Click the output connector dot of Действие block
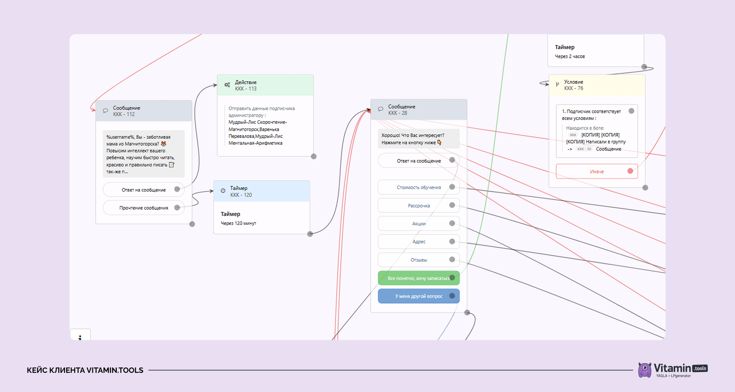The width and height of the screenshot is (735, 392). pyautogui.click(x=314, y=156)
